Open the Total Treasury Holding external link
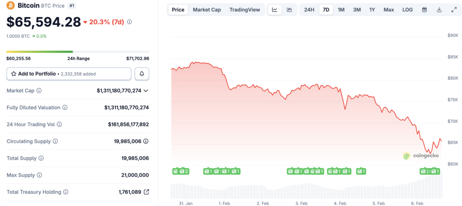 [146, 192]
